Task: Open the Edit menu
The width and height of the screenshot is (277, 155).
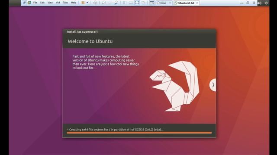Action: [x=42, y=3]
